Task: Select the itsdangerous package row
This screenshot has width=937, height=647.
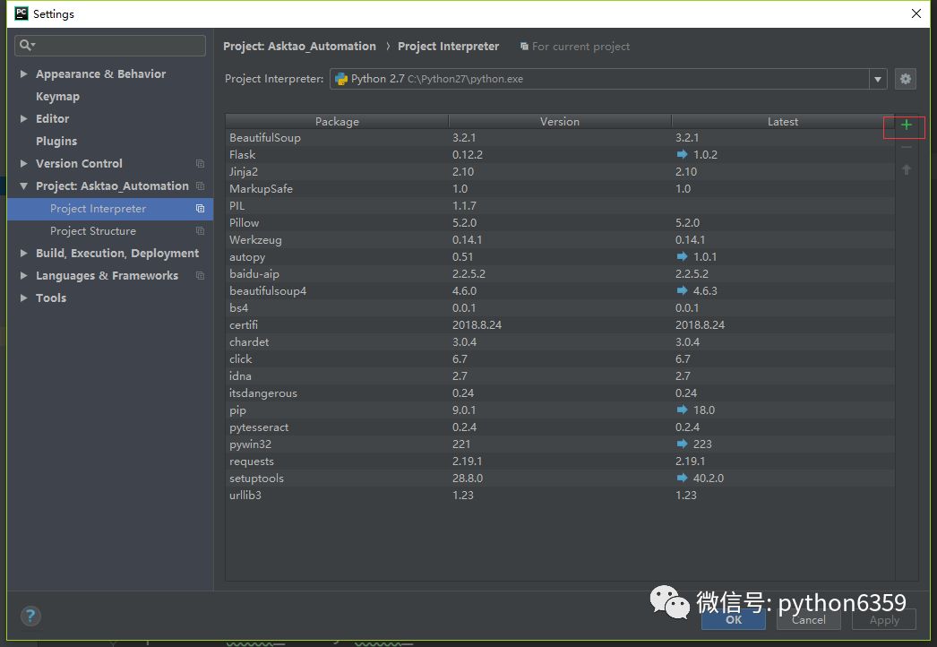Action: (x=560, y=393)
